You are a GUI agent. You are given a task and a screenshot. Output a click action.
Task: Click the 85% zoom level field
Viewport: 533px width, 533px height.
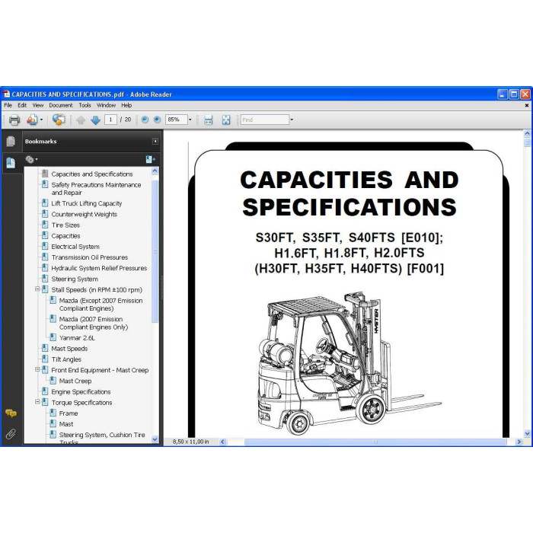click(x=176, y=120)
